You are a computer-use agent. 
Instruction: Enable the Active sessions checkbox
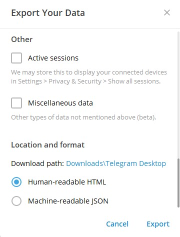pos(16,58)
